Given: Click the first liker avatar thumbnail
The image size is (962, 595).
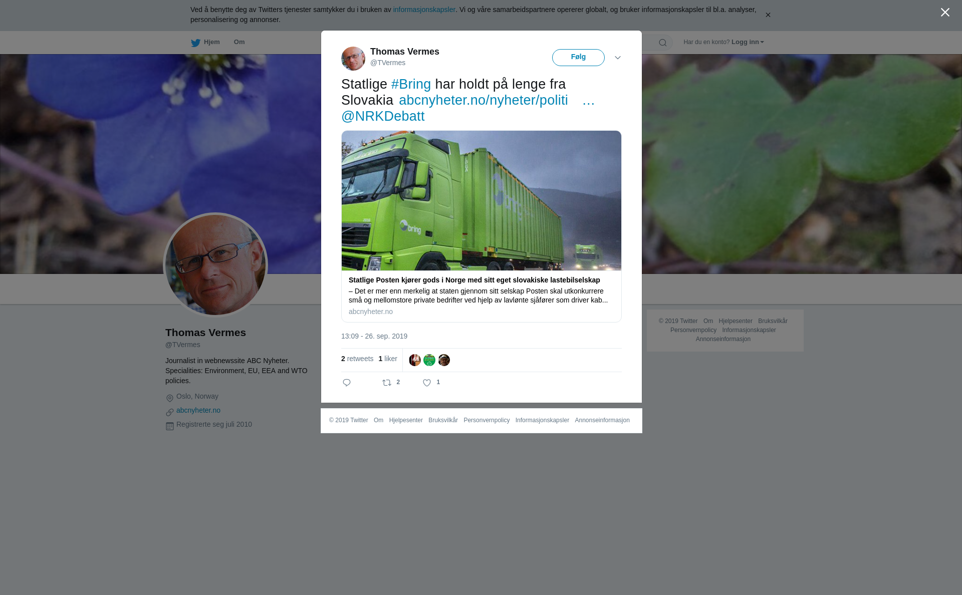Looking at the screenshot, I should 415,360.
